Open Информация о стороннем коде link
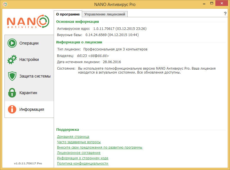230x170 pixels. [83, 158]
